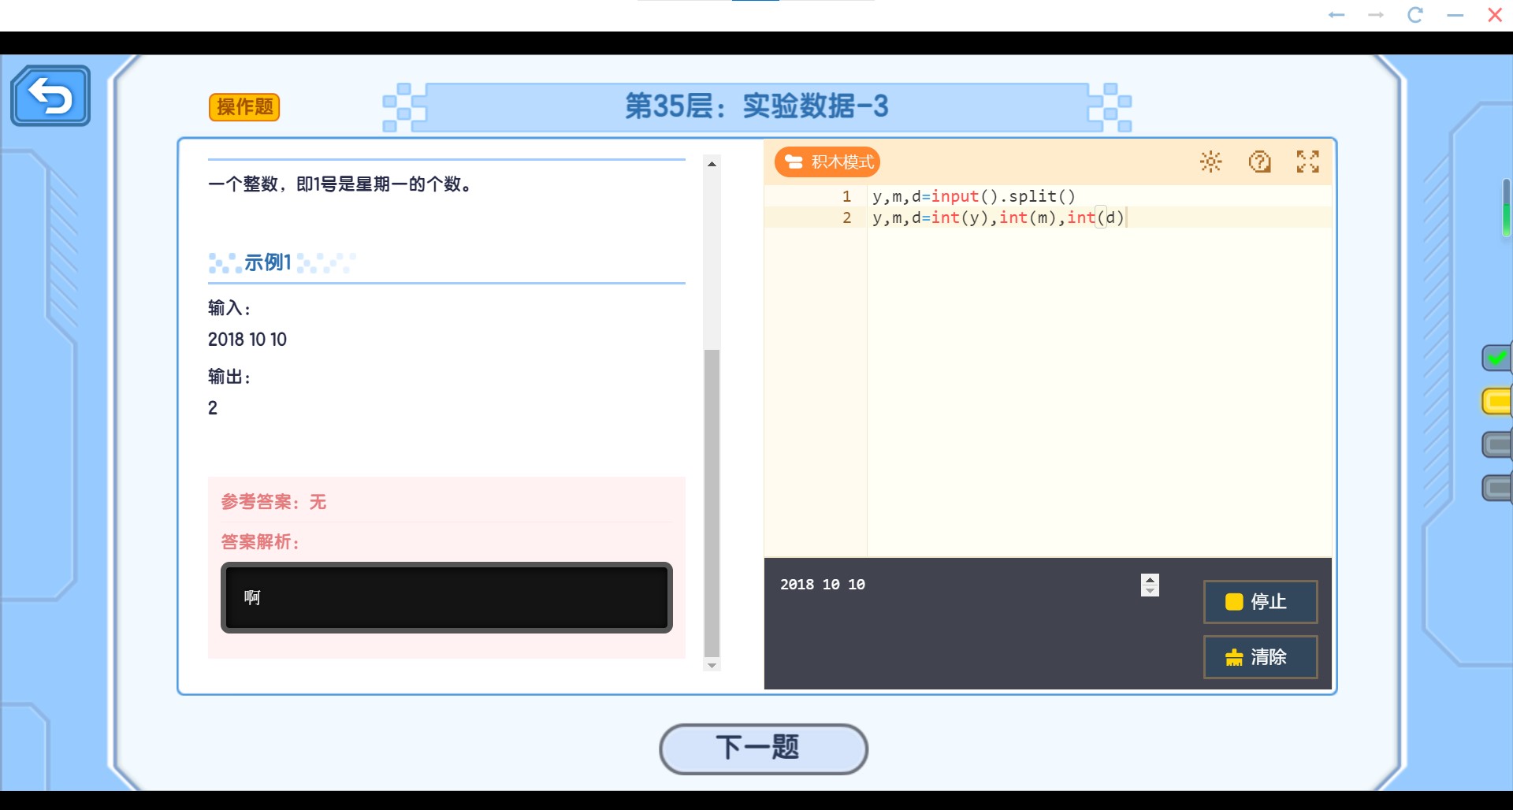The width and height of the screenshot is (1513, 810).
Task: Click the 输入： label
Action: pyautogui.click(x=229, y=308)
